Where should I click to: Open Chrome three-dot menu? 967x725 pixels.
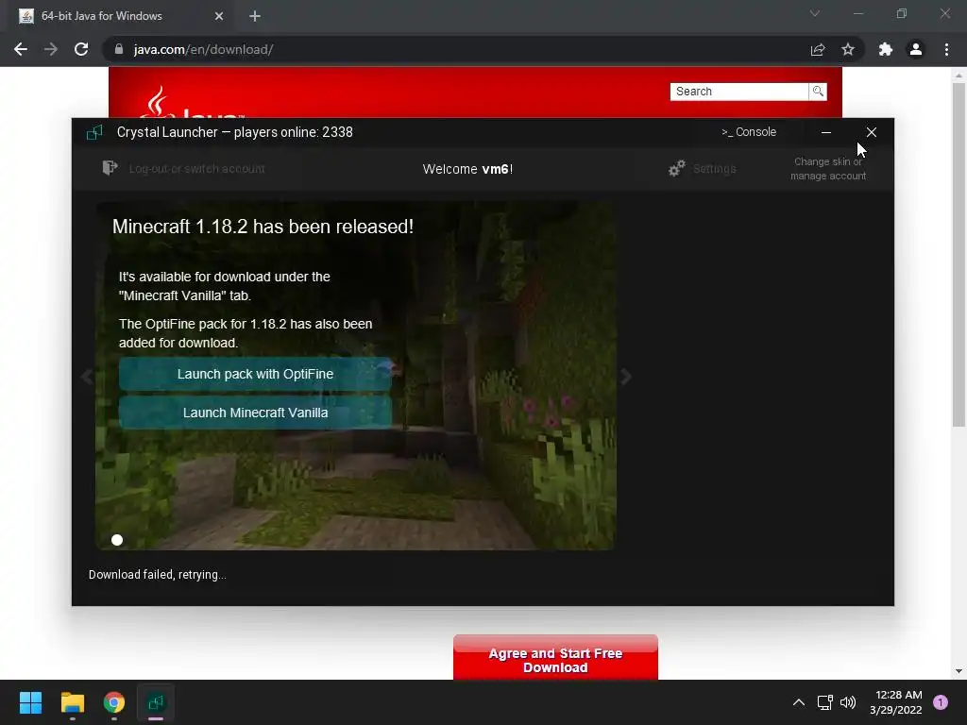(946, 49)
